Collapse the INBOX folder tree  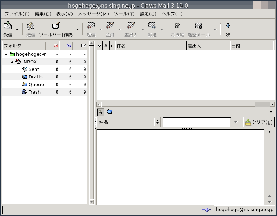point(12,62)
